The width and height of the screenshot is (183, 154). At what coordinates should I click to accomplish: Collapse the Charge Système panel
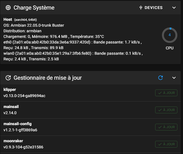(174, 8)
